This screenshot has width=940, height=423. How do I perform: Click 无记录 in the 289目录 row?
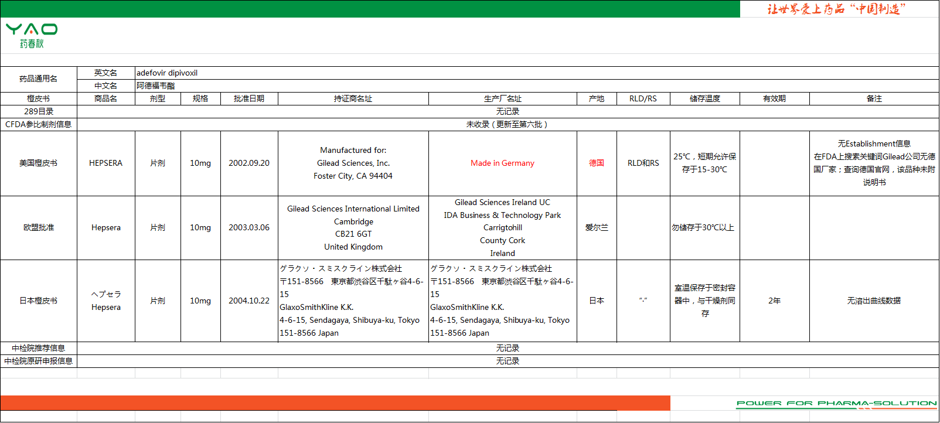[508, 112]
